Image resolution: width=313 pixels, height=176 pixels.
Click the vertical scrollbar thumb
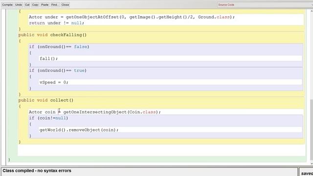click(x=312, y=129)
